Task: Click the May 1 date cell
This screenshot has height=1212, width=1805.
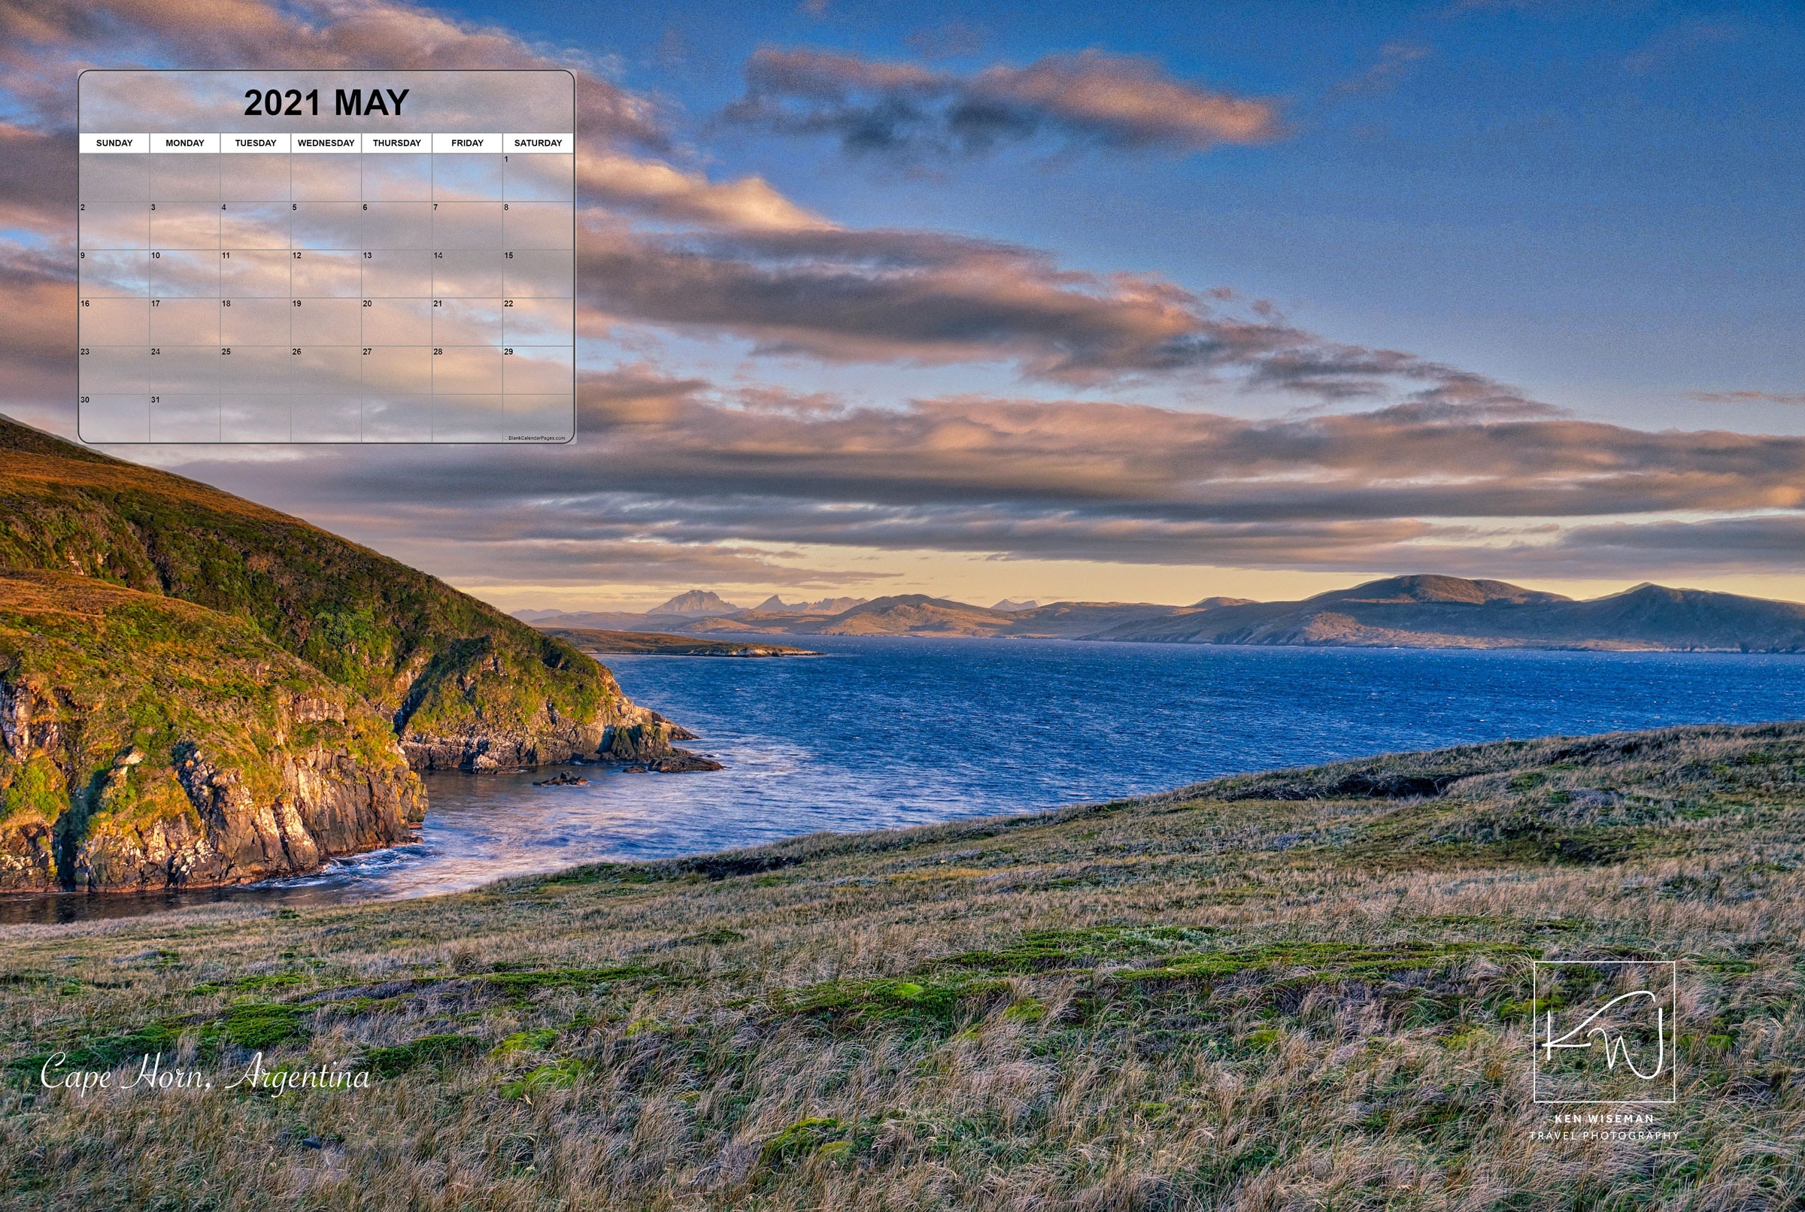Action: (x=538, y=178)
